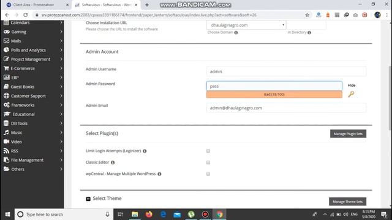Viewport: 392px width, 220px height.
Task: Click the DB Tools database icon
Action: [6, 123]
